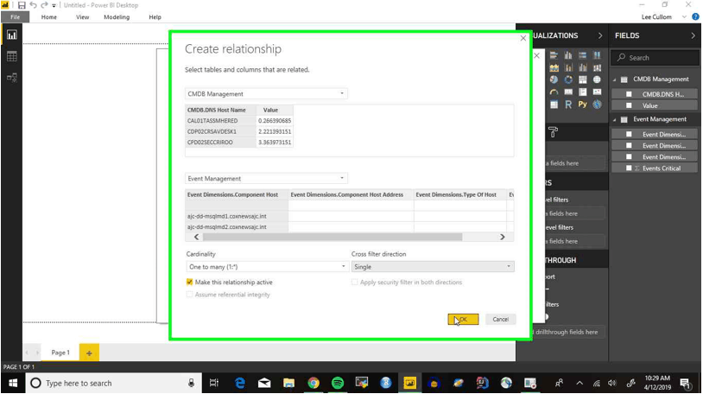Open the Cross filter direction dropdown
Viewport: 703px width, 394px height.
[x=433, y=267]
